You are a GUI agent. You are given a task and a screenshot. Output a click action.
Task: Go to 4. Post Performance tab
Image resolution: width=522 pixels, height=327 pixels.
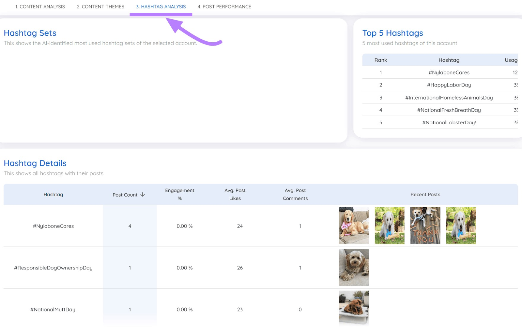point(224,7)
